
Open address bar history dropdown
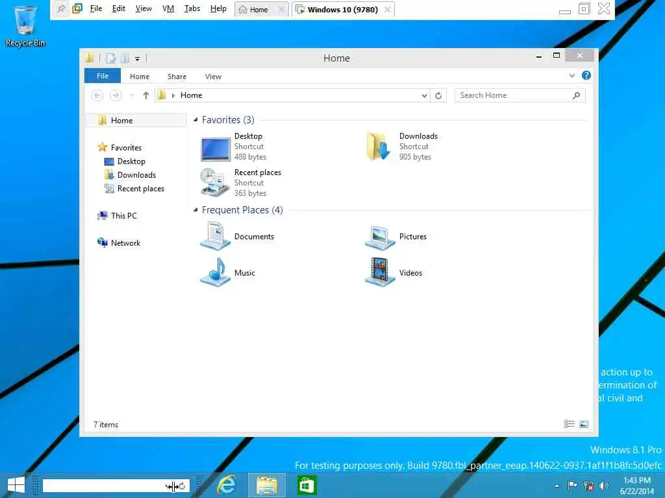[x=424, y=96]
